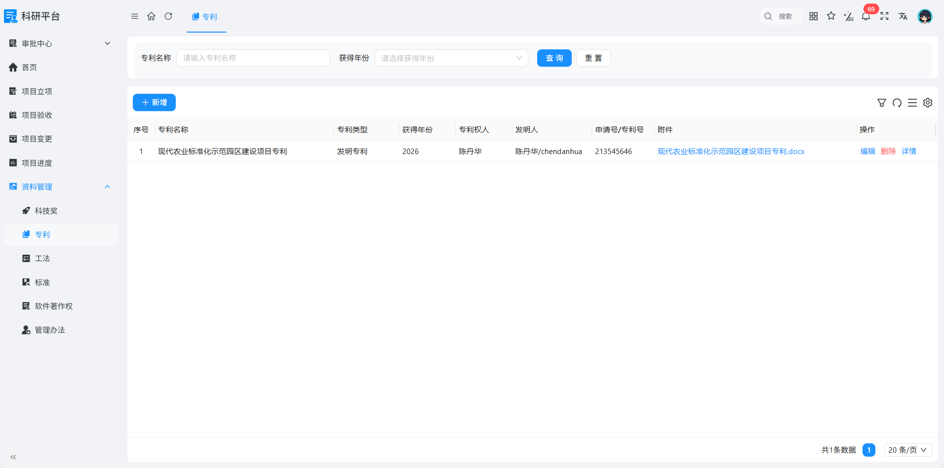
Task: Open the 获得年份 year dropdown
Action: [451, 58]
